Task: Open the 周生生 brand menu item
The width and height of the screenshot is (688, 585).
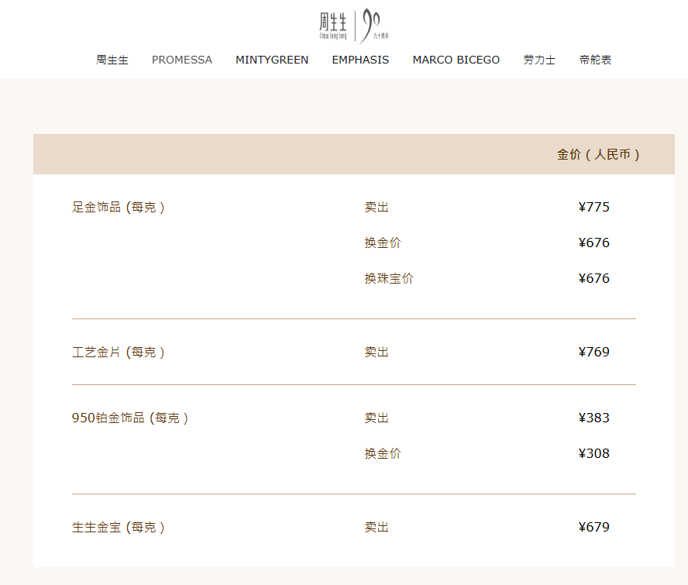Action: (x=112, y=60)
